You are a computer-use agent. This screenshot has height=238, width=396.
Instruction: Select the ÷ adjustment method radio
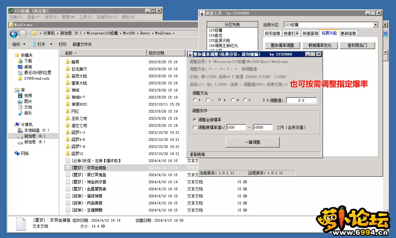click(233, 100)
